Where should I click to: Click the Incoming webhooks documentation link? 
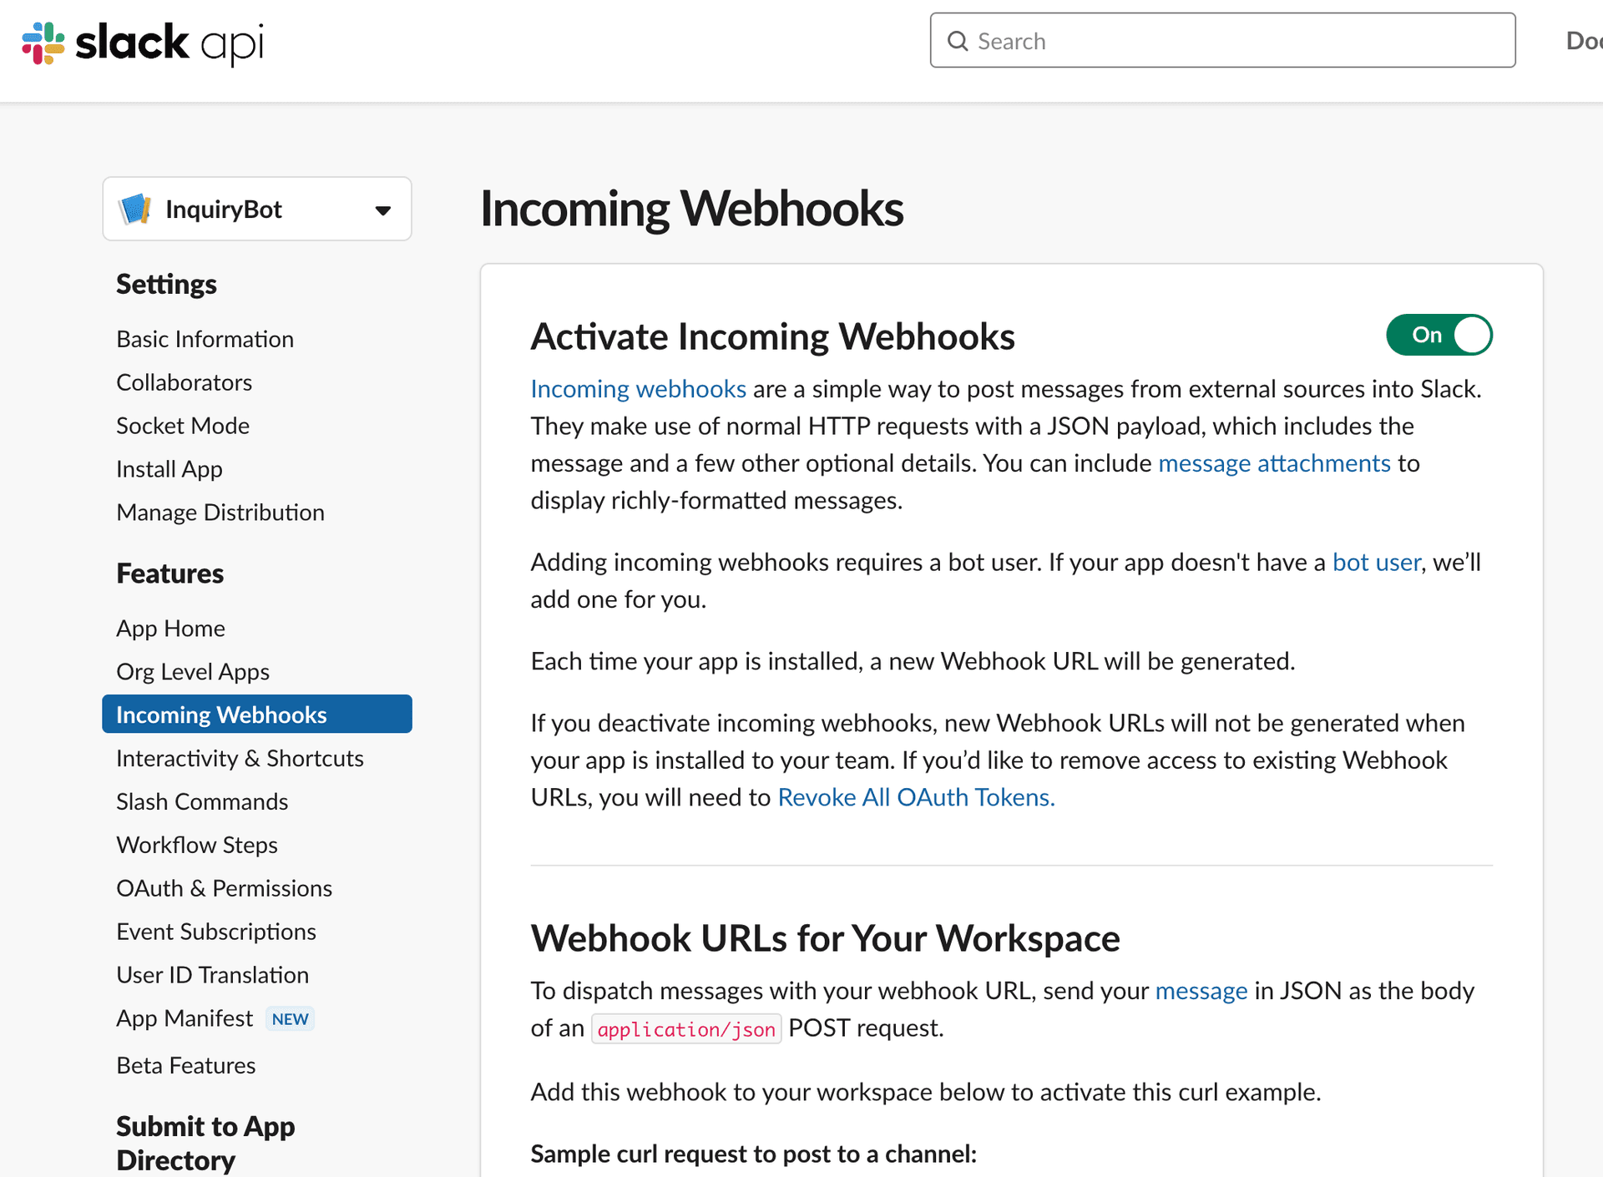638,388
